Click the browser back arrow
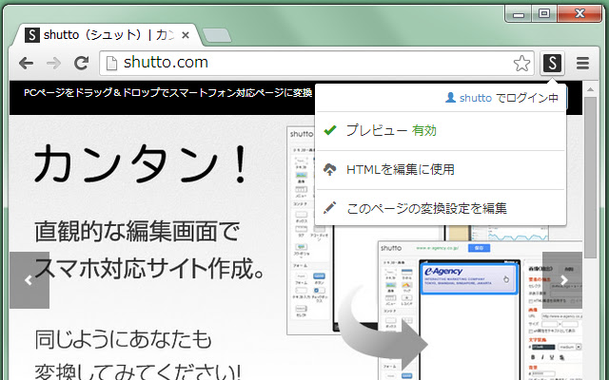 coord(26,63)
